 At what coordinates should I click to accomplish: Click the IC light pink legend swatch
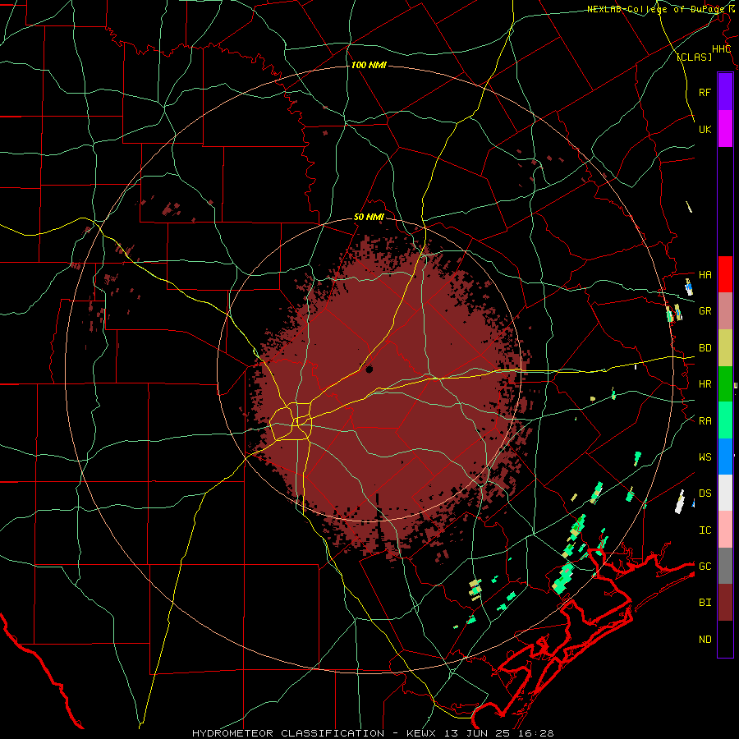tap(725, 530)
